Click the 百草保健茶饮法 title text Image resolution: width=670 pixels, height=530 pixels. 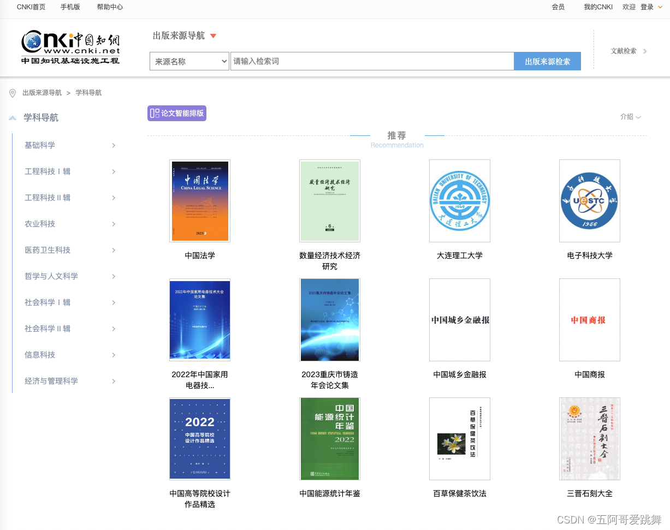[x=460, y=493]
